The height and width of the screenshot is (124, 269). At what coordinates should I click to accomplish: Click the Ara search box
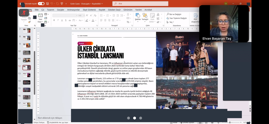[140, 4]
